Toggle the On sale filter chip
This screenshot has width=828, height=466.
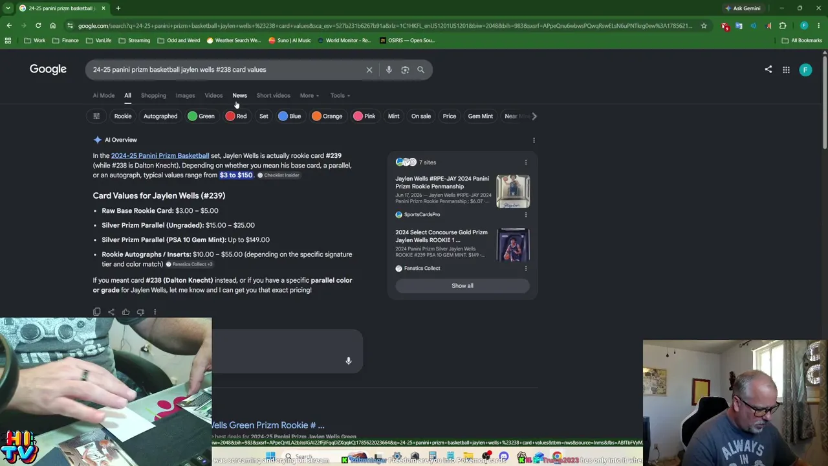(x=421, y=116)
